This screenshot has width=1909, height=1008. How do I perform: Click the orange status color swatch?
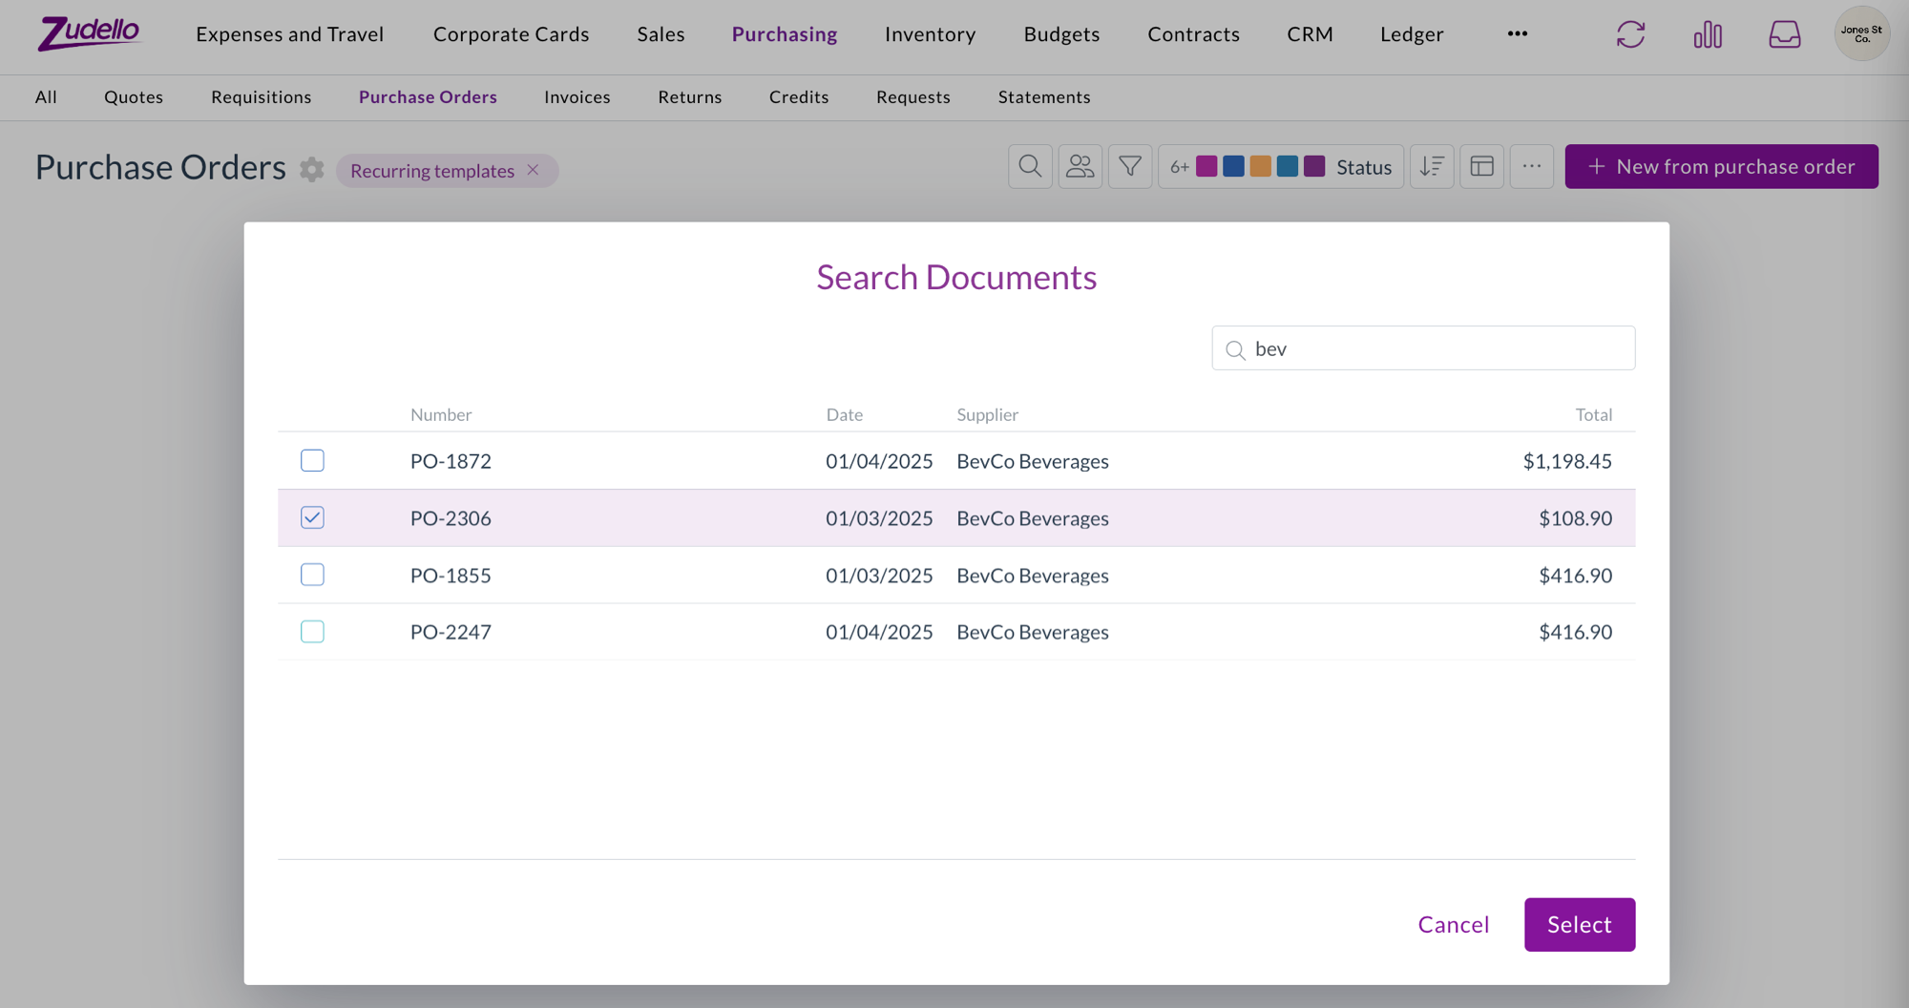point(1260,166)
